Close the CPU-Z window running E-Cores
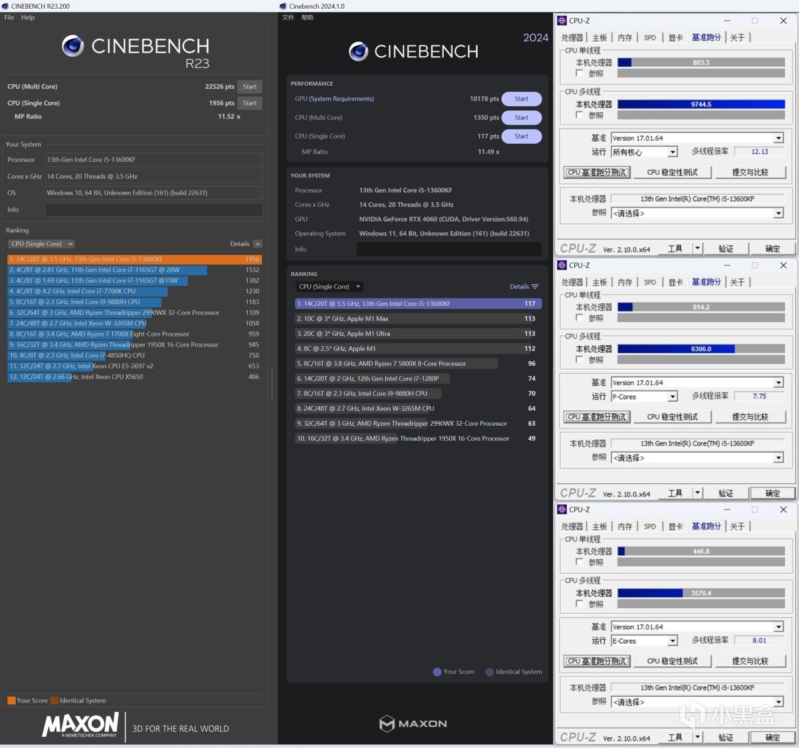The height and width of the screenshot is (748, 799). 783,509
